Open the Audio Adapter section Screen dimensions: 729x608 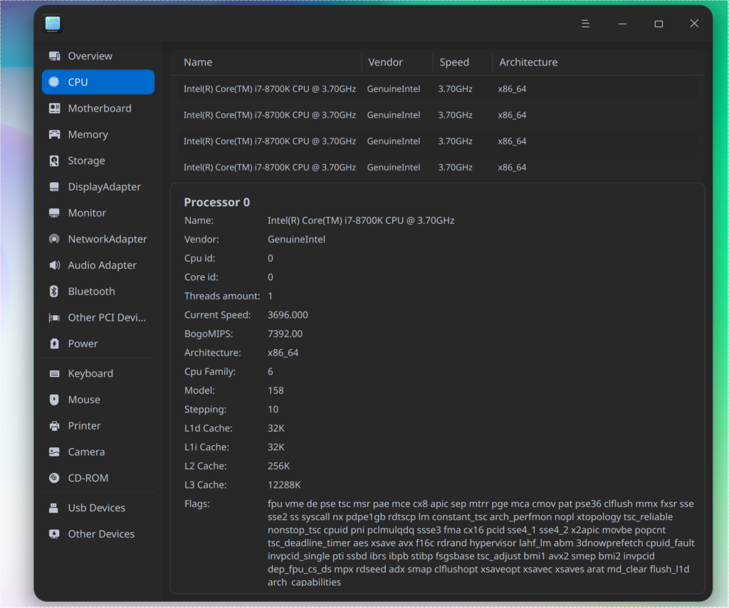pos(98,265)
